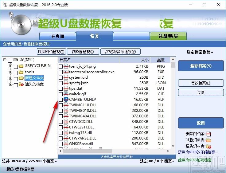This screenshot has width=226, height=173.
Task: Check the box for tsenterprisecontroller.exe
Action: (x=61, y=72)
